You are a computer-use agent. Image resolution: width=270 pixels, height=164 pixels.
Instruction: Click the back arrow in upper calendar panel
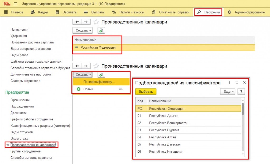(77, 22)
